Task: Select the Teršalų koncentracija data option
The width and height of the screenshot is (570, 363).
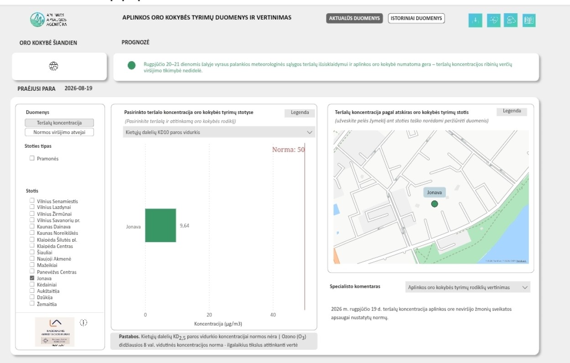Action: 59,123
